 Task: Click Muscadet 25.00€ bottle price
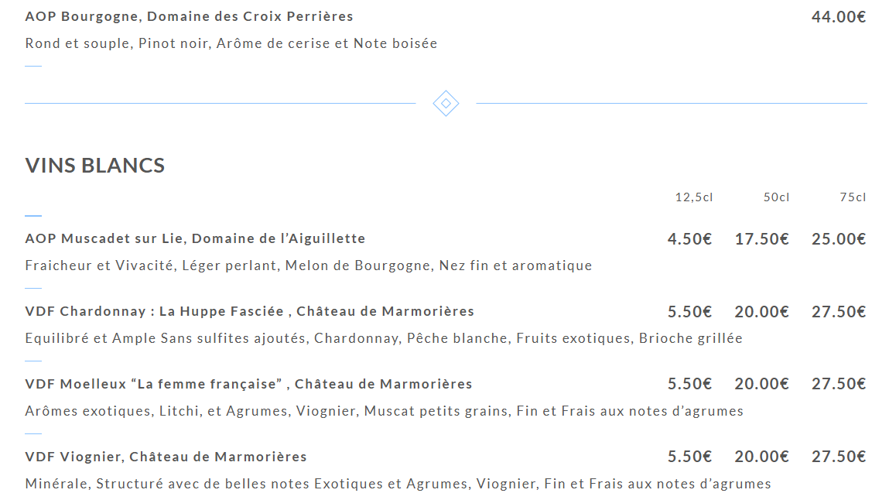[x=838, y=239]
